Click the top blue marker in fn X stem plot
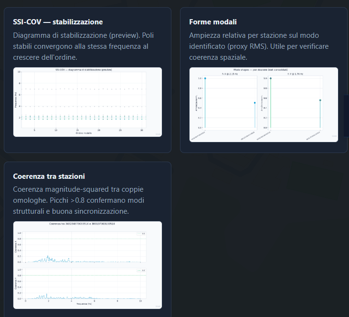 [x=205, y=78]
